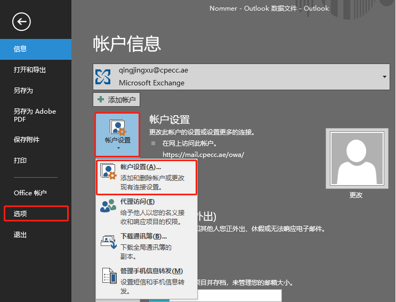Select 另存为 Adobe PDF
Image resolution: width=396 pixels, height=302 pixels.
click(x=36, y=115)
